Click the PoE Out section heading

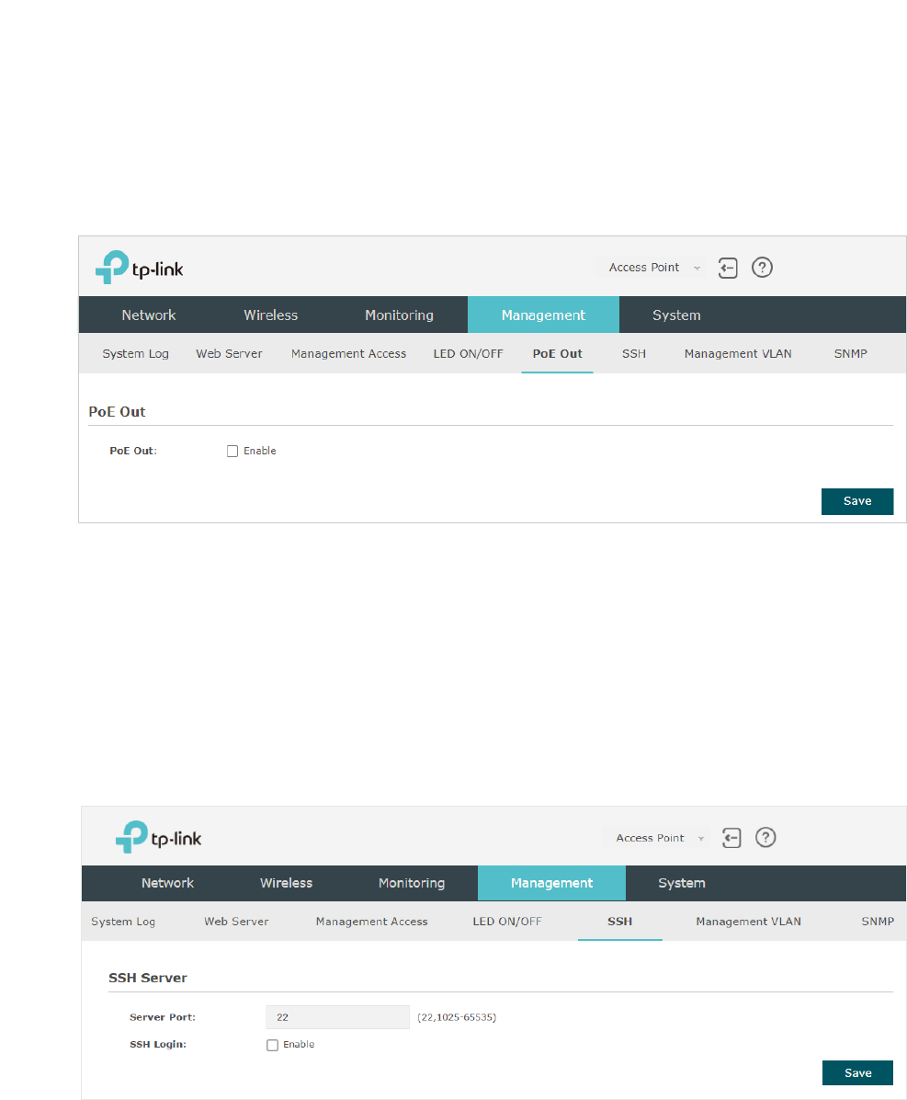pos(117,412)
